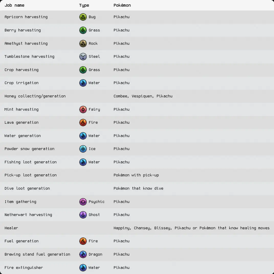Click the "Job name" column header
The image size is (274, 274).
point(15,5)
